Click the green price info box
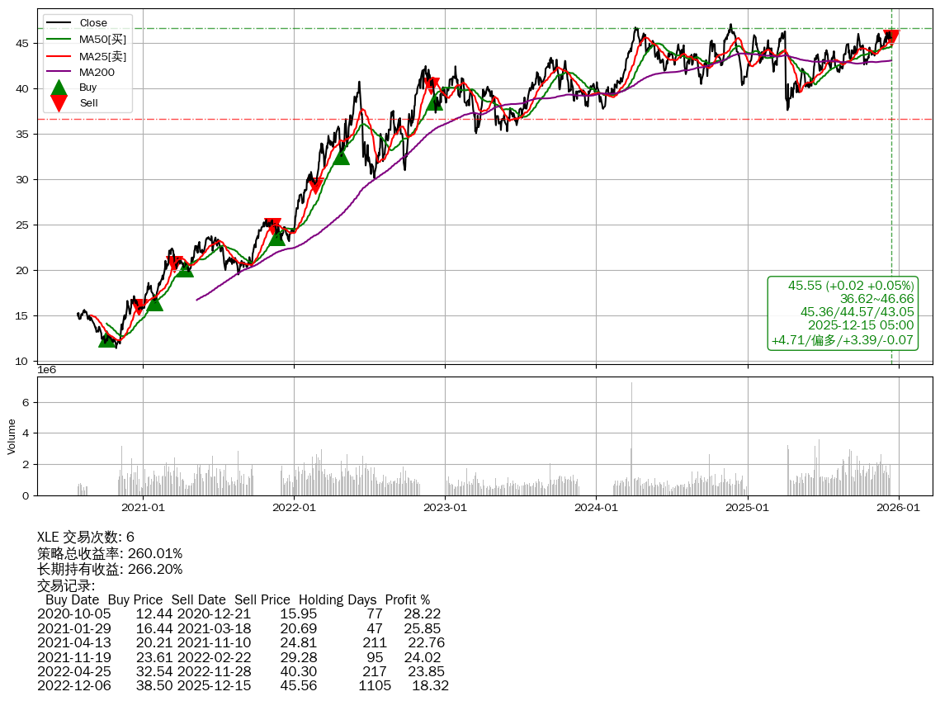Viewport: 940px width, 701px height. click(843, 313)
